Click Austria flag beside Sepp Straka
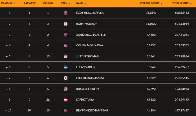Screen dimensions: 196x116 click(x=66, y=100)
